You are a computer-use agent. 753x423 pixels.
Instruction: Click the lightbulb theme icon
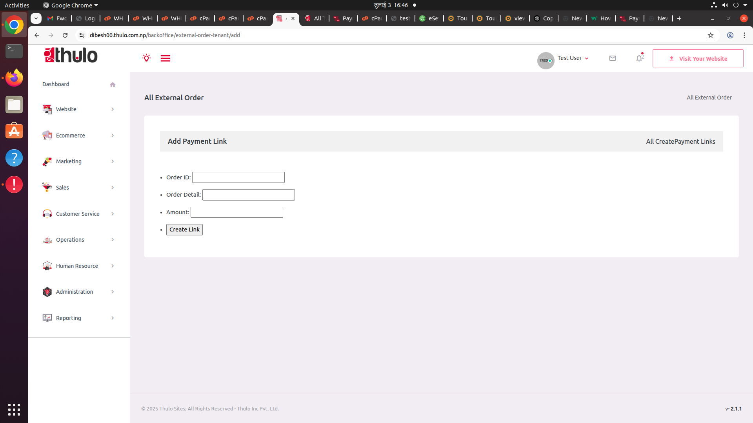(146, 58)
